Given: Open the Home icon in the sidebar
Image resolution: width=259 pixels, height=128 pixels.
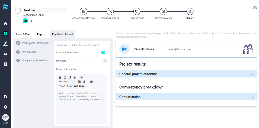Looking at the screenshot, I should (x=5, y=23).
